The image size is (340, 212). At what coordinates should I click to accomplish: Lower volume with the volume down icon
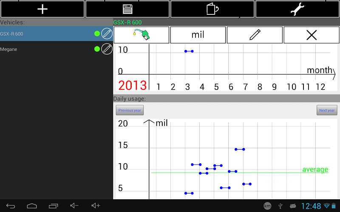pos(74,206)
